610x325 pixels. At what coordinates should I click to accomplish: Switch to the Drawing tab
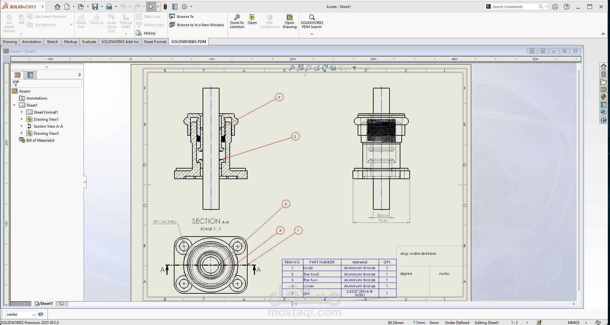pyautogui.click(x=10, y=42)
